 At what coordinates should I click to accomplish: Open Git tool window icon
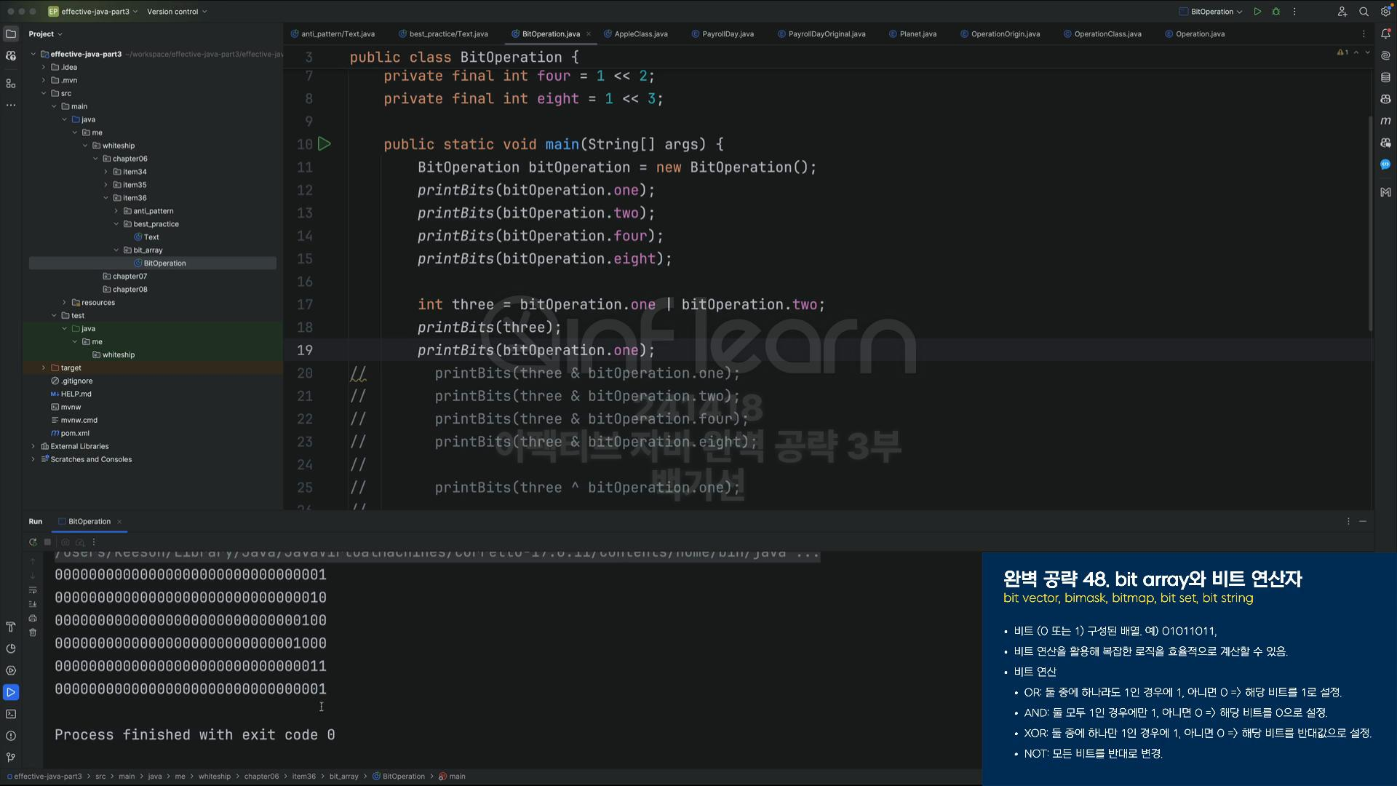(11, 758)
